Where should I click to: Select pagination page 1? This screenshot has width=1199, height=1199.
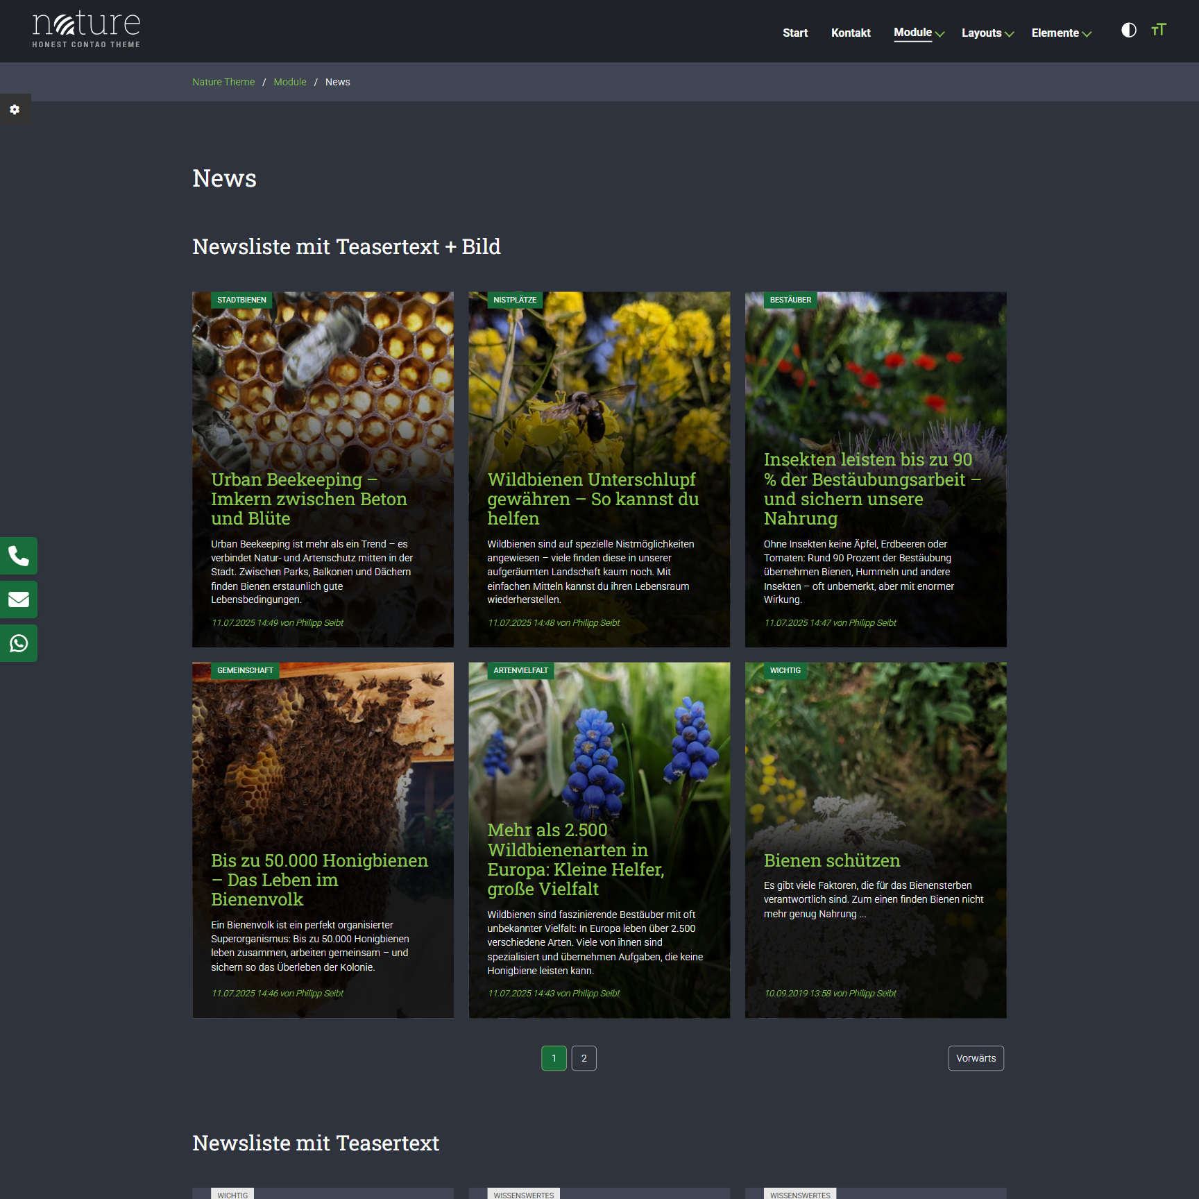click(x=554, y=1058)
